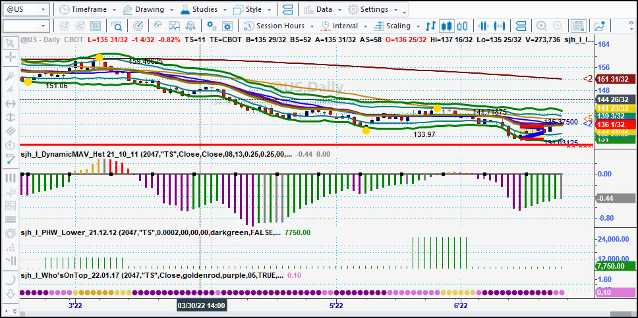Open the Studies menu
Image resolution: width=638 pixels, height=318 pixels.
pos(204,9)
